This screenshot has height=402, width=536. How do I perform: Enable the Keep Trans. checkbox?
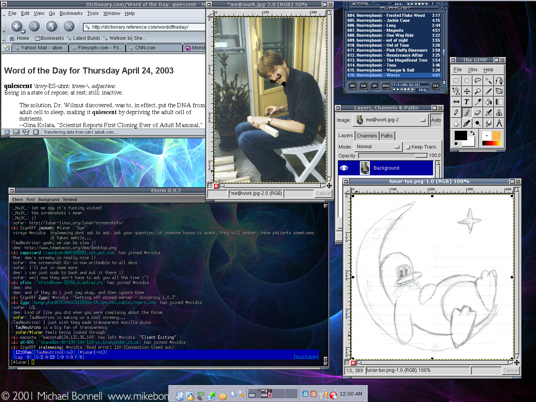click(408, 147)
